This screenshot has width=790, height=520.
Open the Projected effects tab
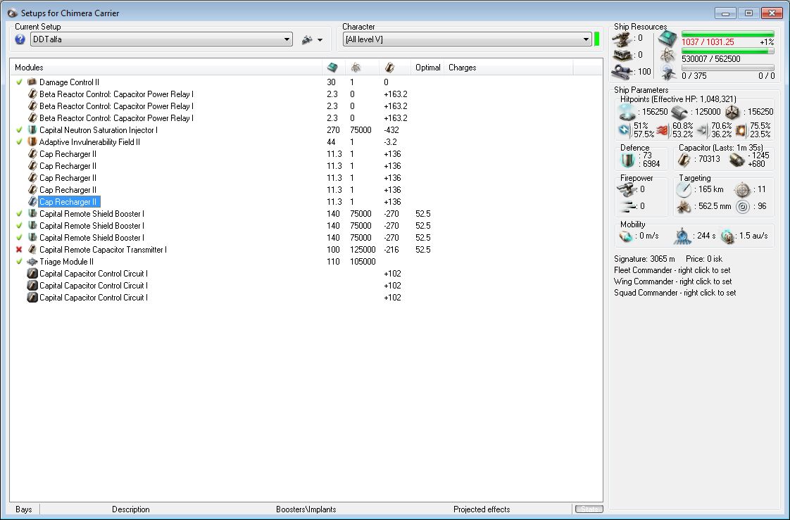click(x=482, y=509)
